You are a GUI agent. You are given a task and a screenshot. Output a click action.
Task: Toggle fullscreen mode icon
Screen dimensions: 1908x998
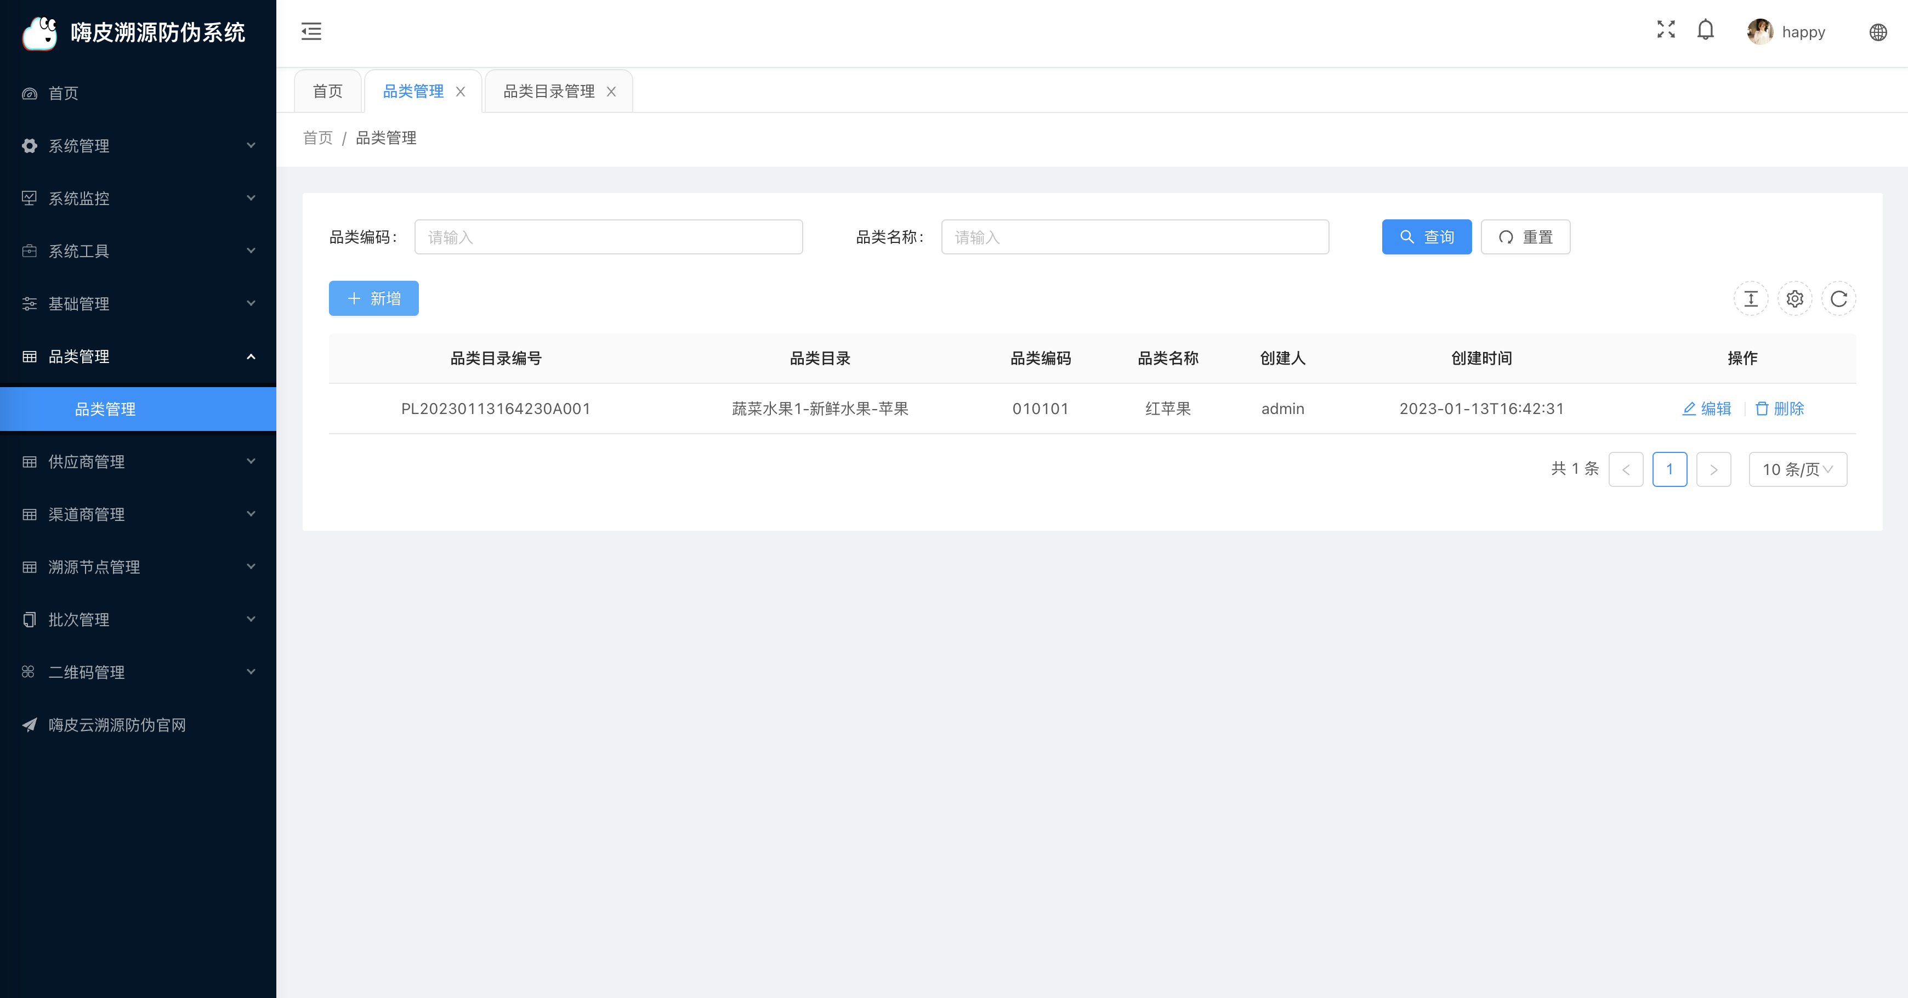point(1666,30)
